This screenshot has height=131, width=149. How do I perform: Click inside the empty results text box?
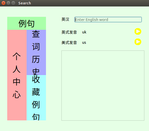click(x=103, y=85)
